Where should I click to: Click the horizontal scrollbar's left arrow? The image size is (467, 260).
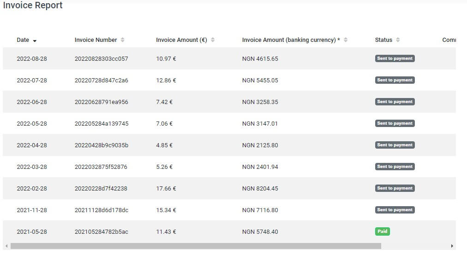(x=6, y=246)
